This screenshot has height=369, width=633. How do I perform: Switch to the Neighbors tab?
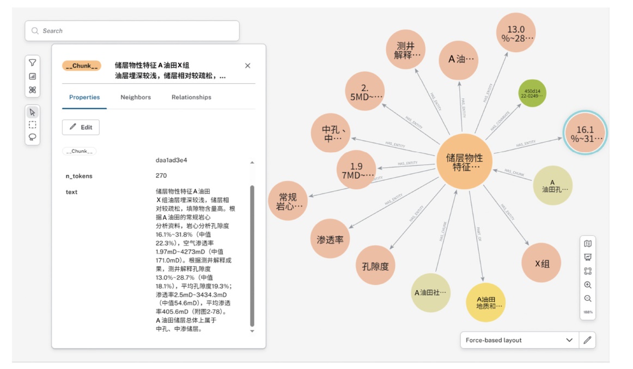pos(136,97)
